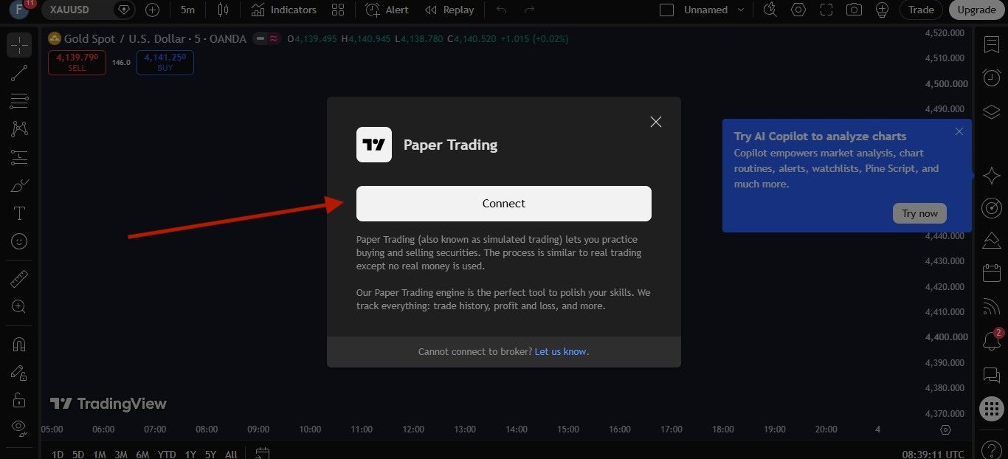The image size is (1008, 459).
Task: Dismiss the AI Copilot tooltip
Action: pos(959,131)
